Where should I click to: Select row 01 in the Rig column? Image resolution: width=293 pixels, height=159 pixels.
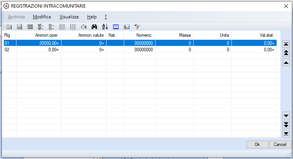[x=10, y=43]
